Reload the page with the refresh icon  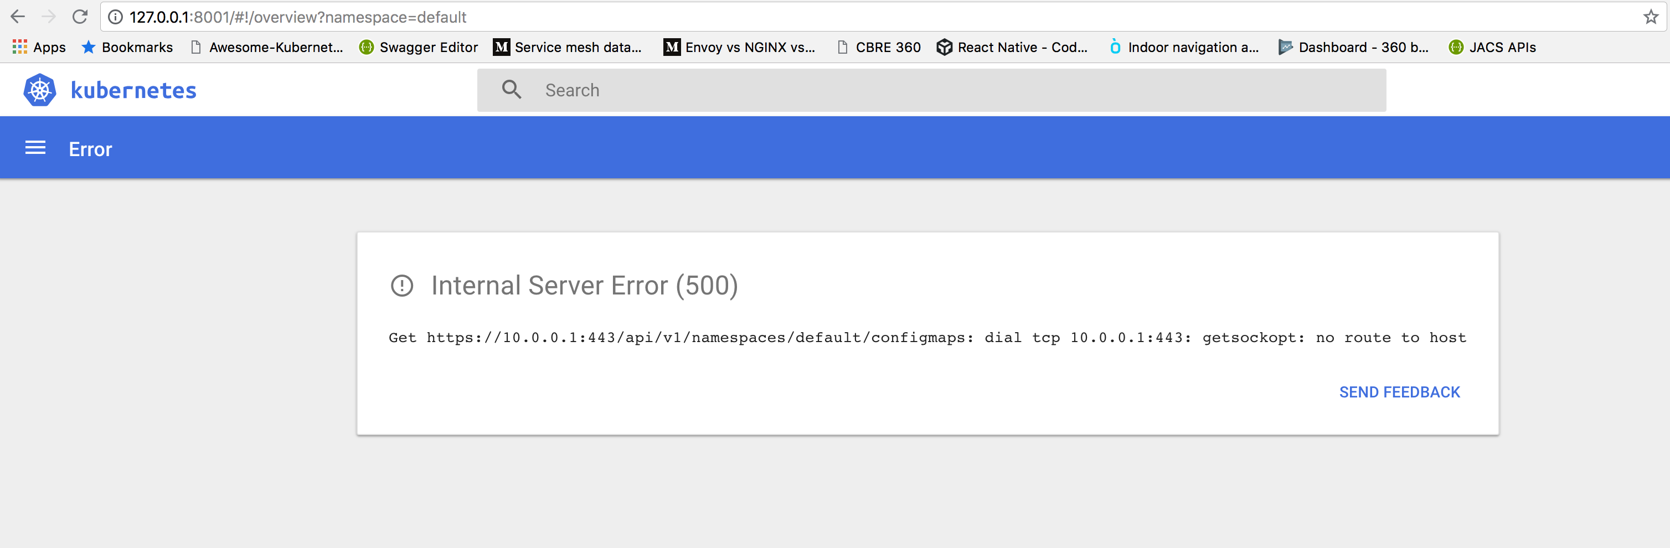tap(80, 17)
